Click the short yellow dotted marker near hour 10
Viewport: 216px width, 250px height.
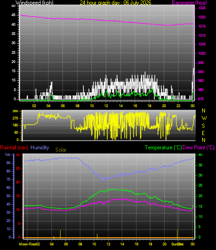97,237
